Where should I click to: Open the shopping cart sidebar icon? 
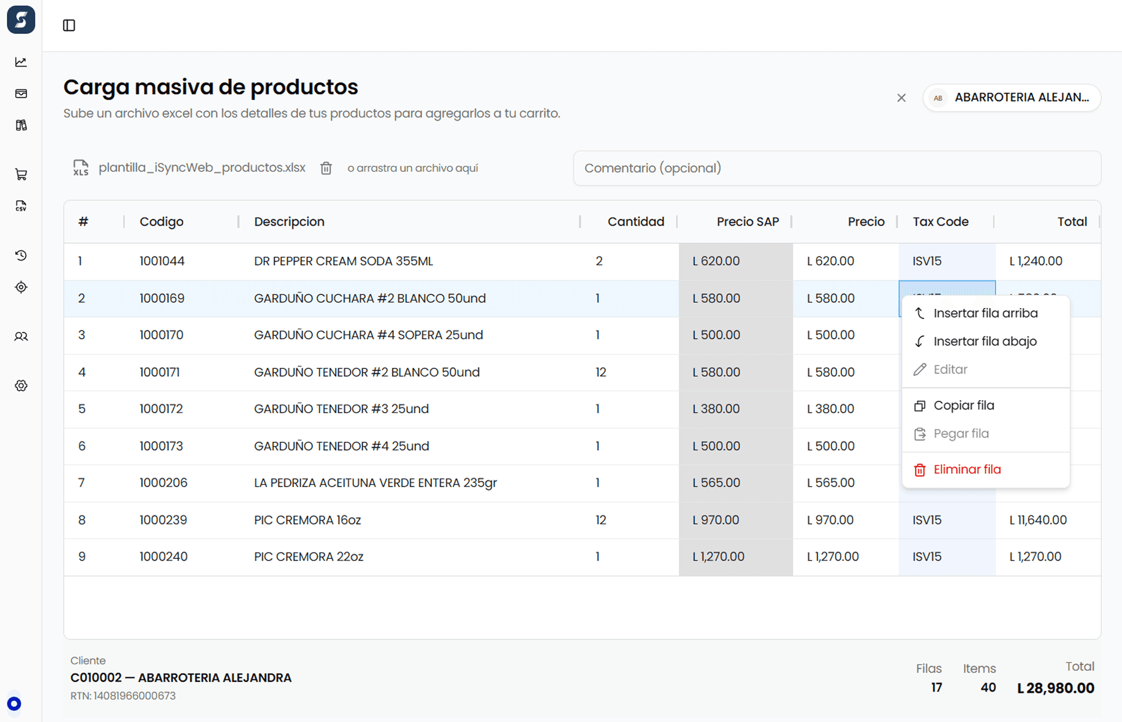(21, 175)
